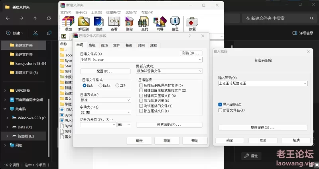Click the Explorer back arrow
319x169 pixels.
[x=8, y=18]
